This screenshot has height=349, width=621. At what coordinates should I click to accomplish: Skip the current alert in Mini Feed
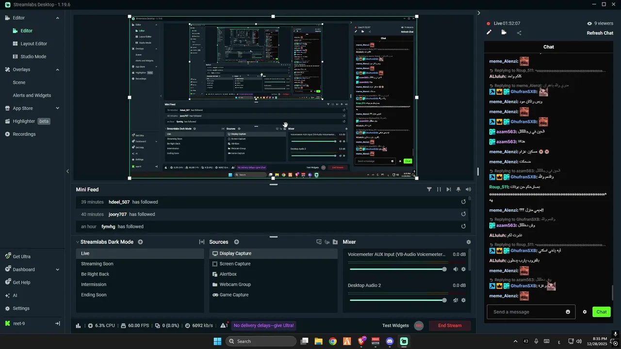(x=449, y=190)
